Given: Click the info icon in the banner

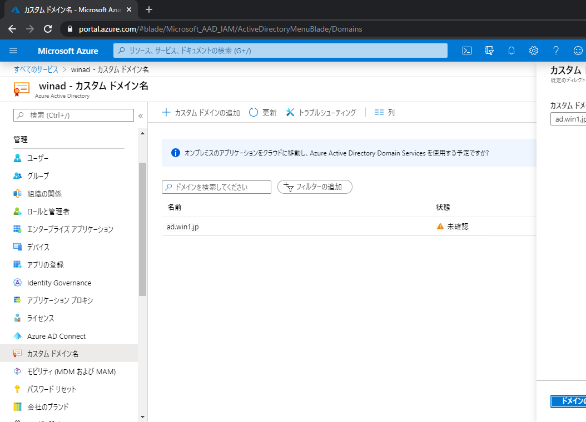Looking at the screenshot, I should click(176, 153).
